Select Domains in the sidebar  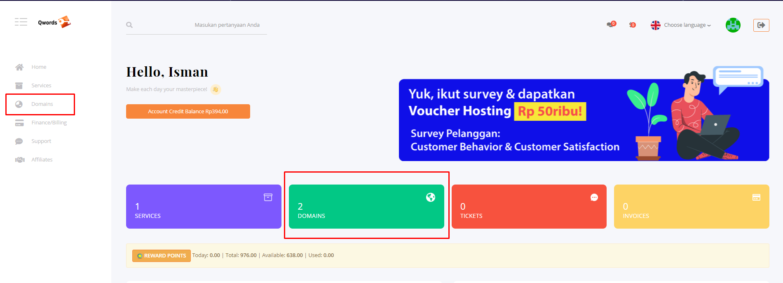pyautogui.click(x=42, y=104)
